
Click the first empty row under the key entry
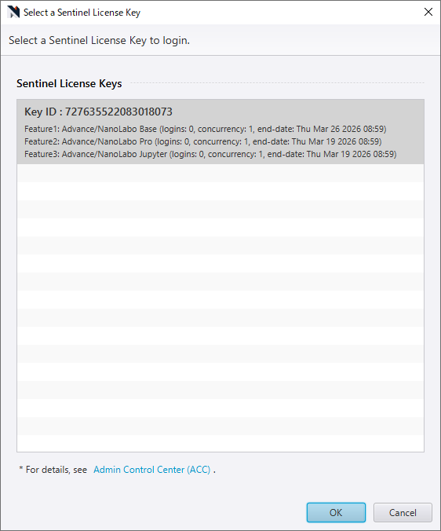pyautogui.click(x=220, y=173)
